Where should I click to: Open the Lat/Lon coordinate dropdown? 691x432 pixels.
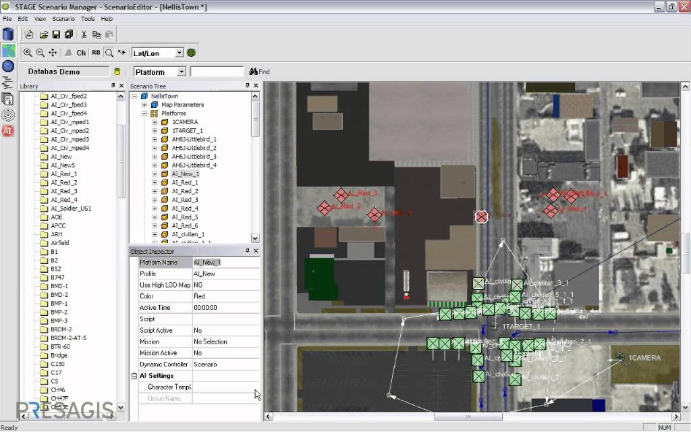tap(179, 53)
